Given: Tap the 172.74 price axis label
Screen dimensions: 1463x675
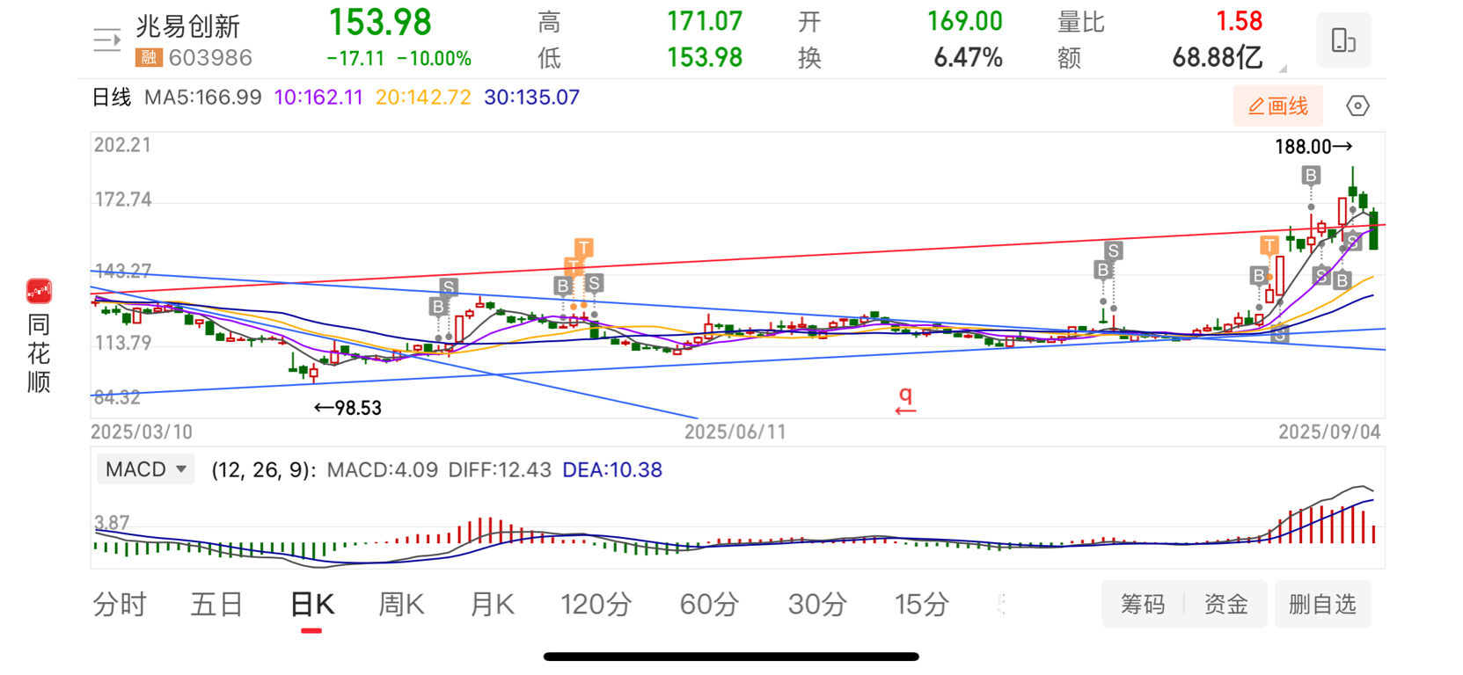Looking at the screenshot, I should click(x=123, y=200).
